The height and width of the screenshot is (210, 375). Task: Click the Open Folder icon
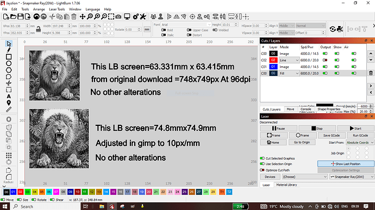[14, 16]
